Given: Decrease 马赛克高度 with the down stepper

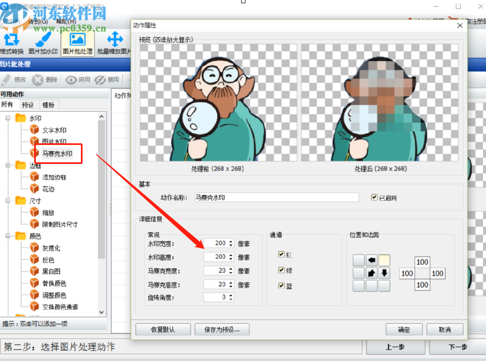Looking at the screenshot, I should [x=231, y=286].
